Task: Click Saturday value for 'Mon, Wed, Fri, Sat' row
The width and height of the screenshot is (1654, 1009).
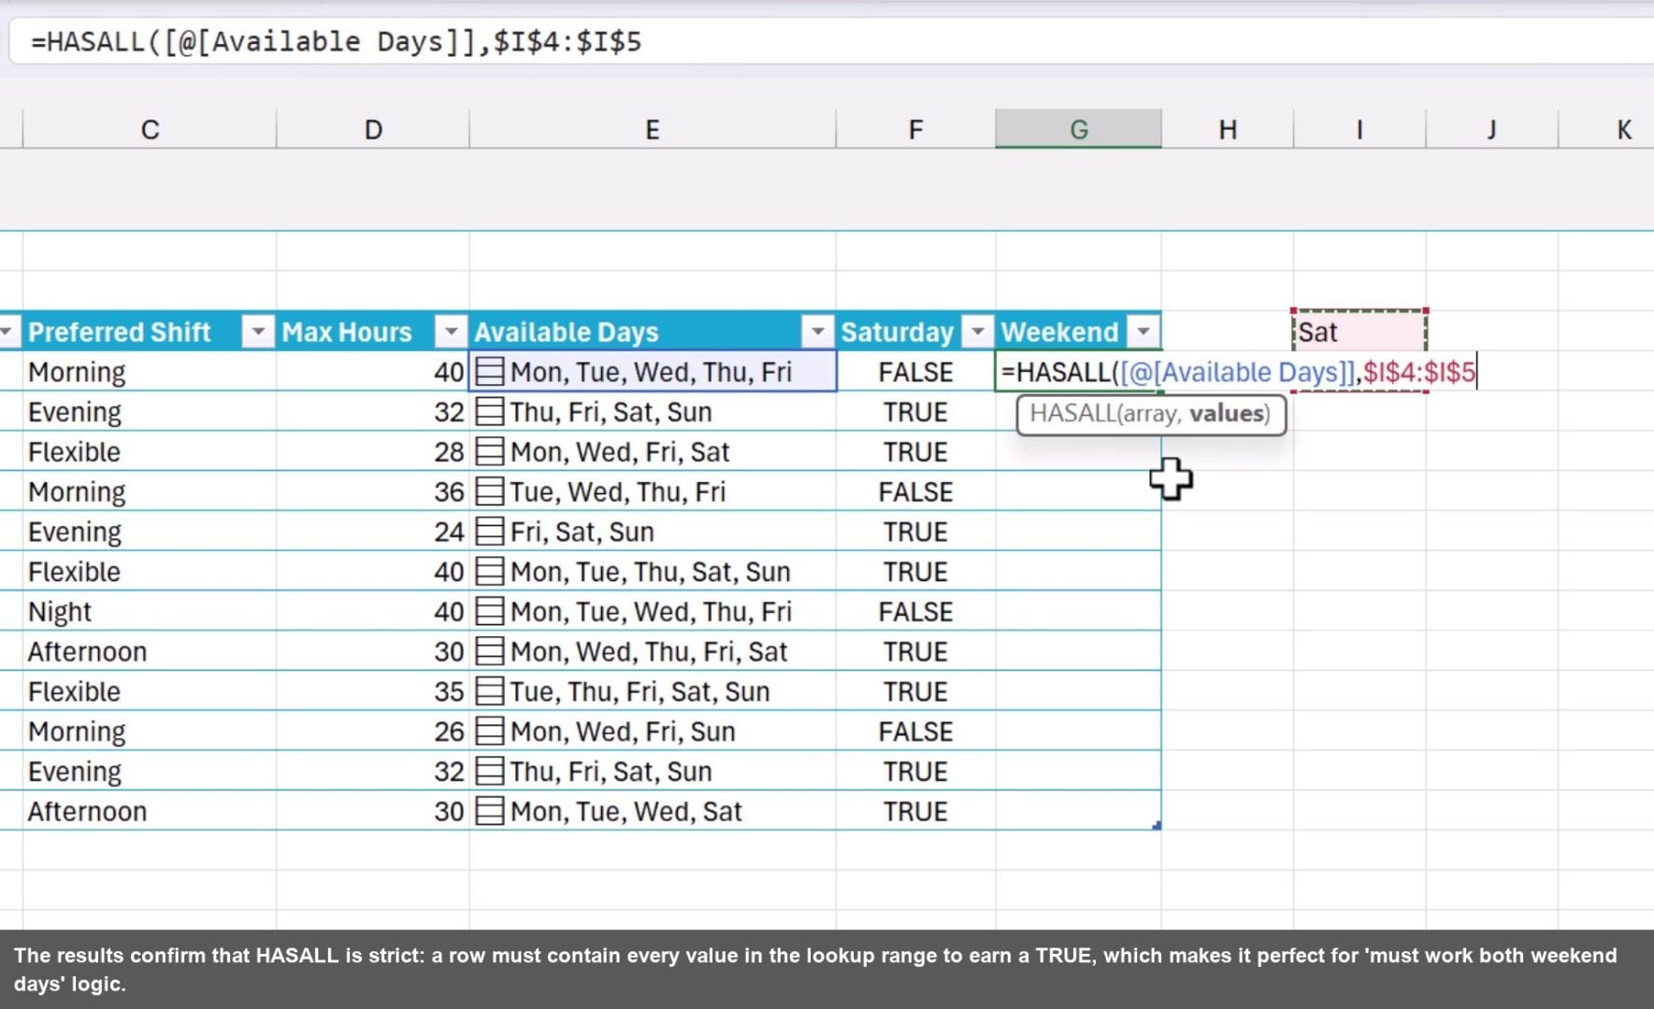Action: click(915, 452)
